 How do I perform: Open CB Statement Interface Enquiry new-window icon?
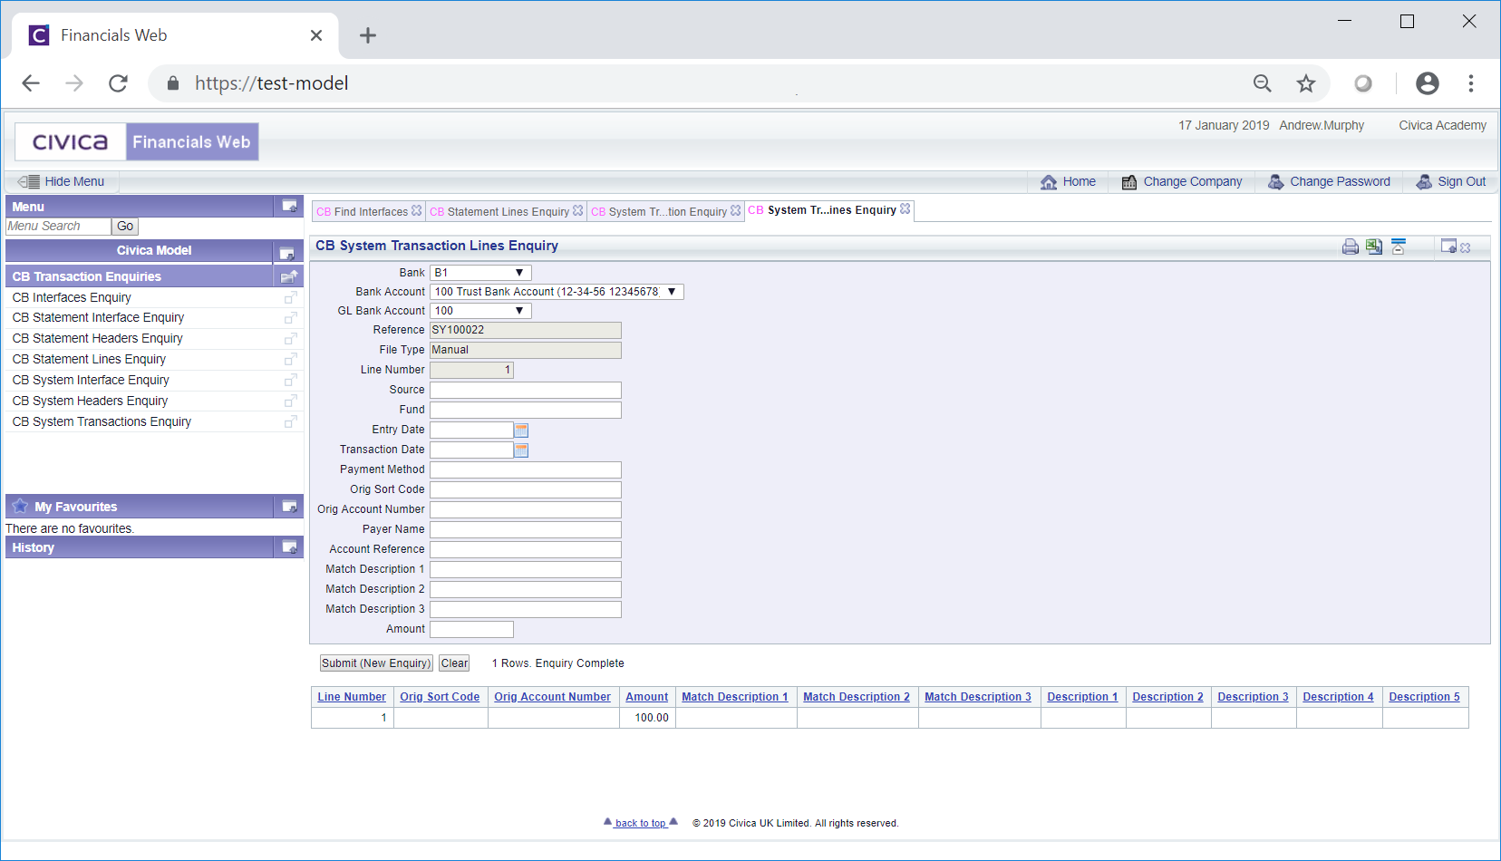click(290, 318)
